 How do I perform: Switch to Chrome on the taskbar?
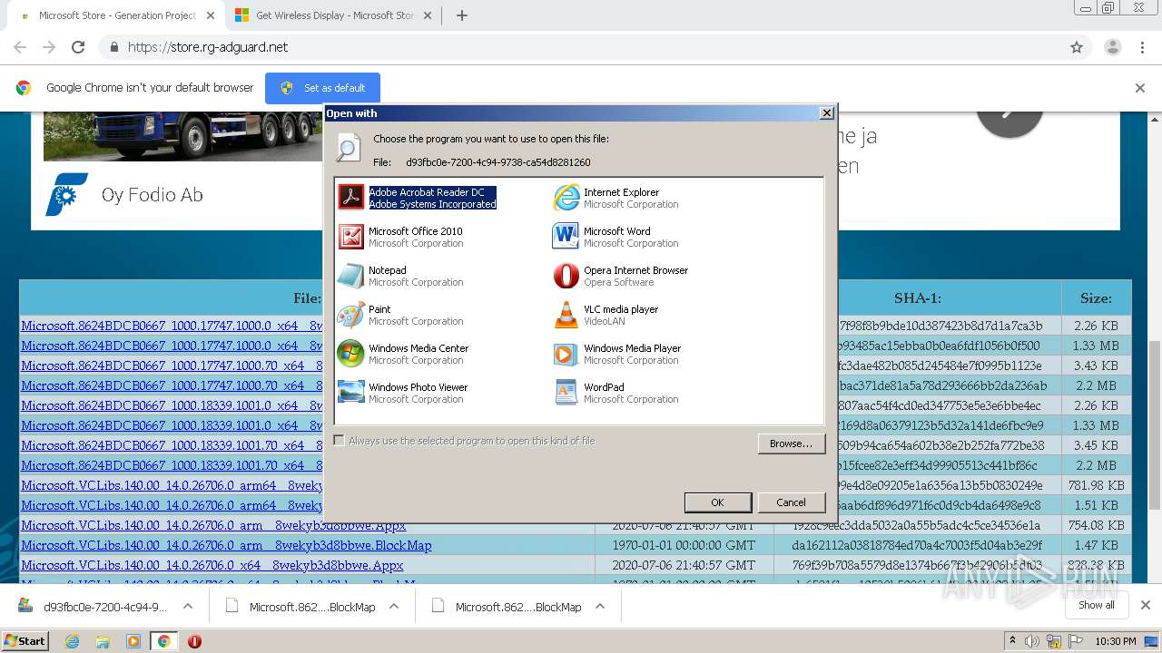(x=163, y=641)
